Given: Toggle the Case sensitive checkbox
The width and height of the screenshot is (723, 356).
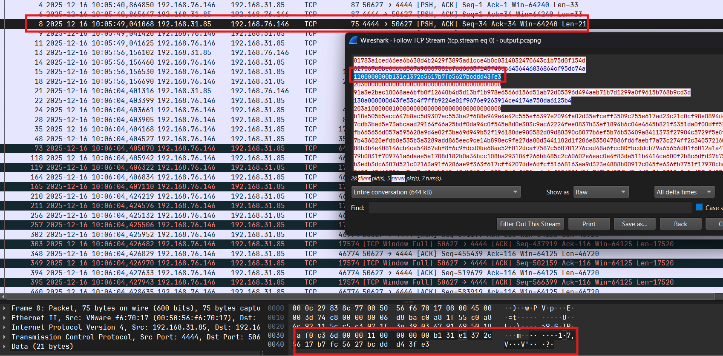Looking at the screenshot, I should tap(699, 208).
